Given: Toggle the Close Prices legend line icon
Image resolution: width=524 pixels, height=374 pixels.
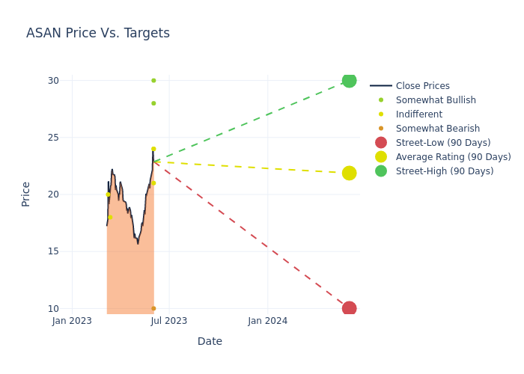Looking at the screenshot, I should click(x=381, y=86).
